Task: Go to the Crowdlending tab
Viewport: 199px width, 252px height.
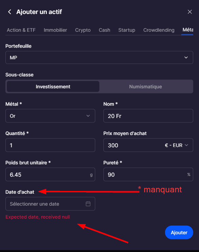Action: tap(159, 30)
